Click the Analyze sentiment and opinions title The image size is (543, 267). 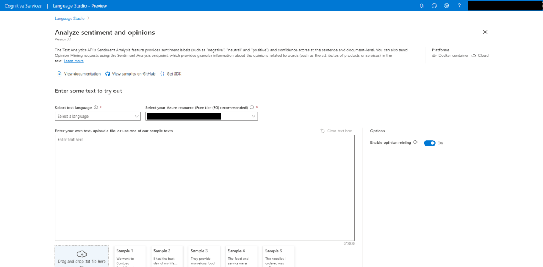click(x=105, y=32)
